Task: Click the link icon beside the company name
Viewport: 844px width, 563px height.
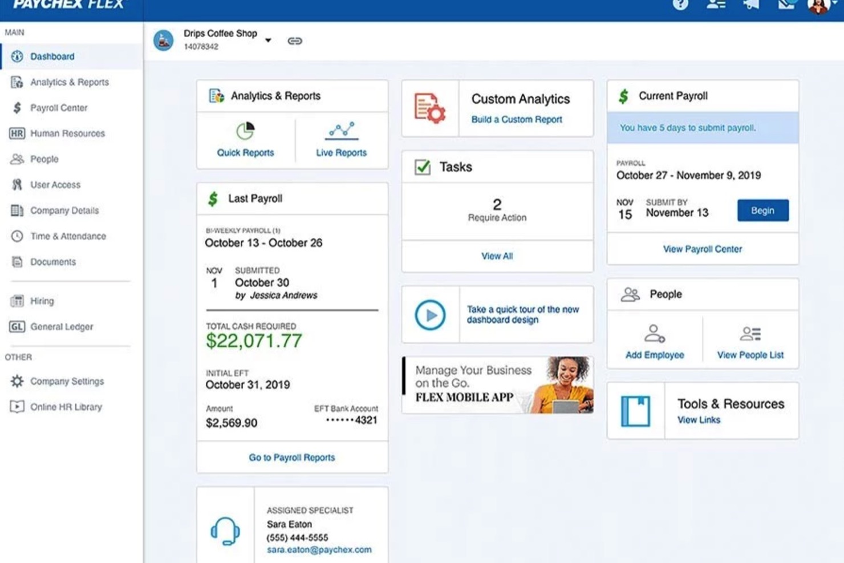Action: [x=295, y=40]
